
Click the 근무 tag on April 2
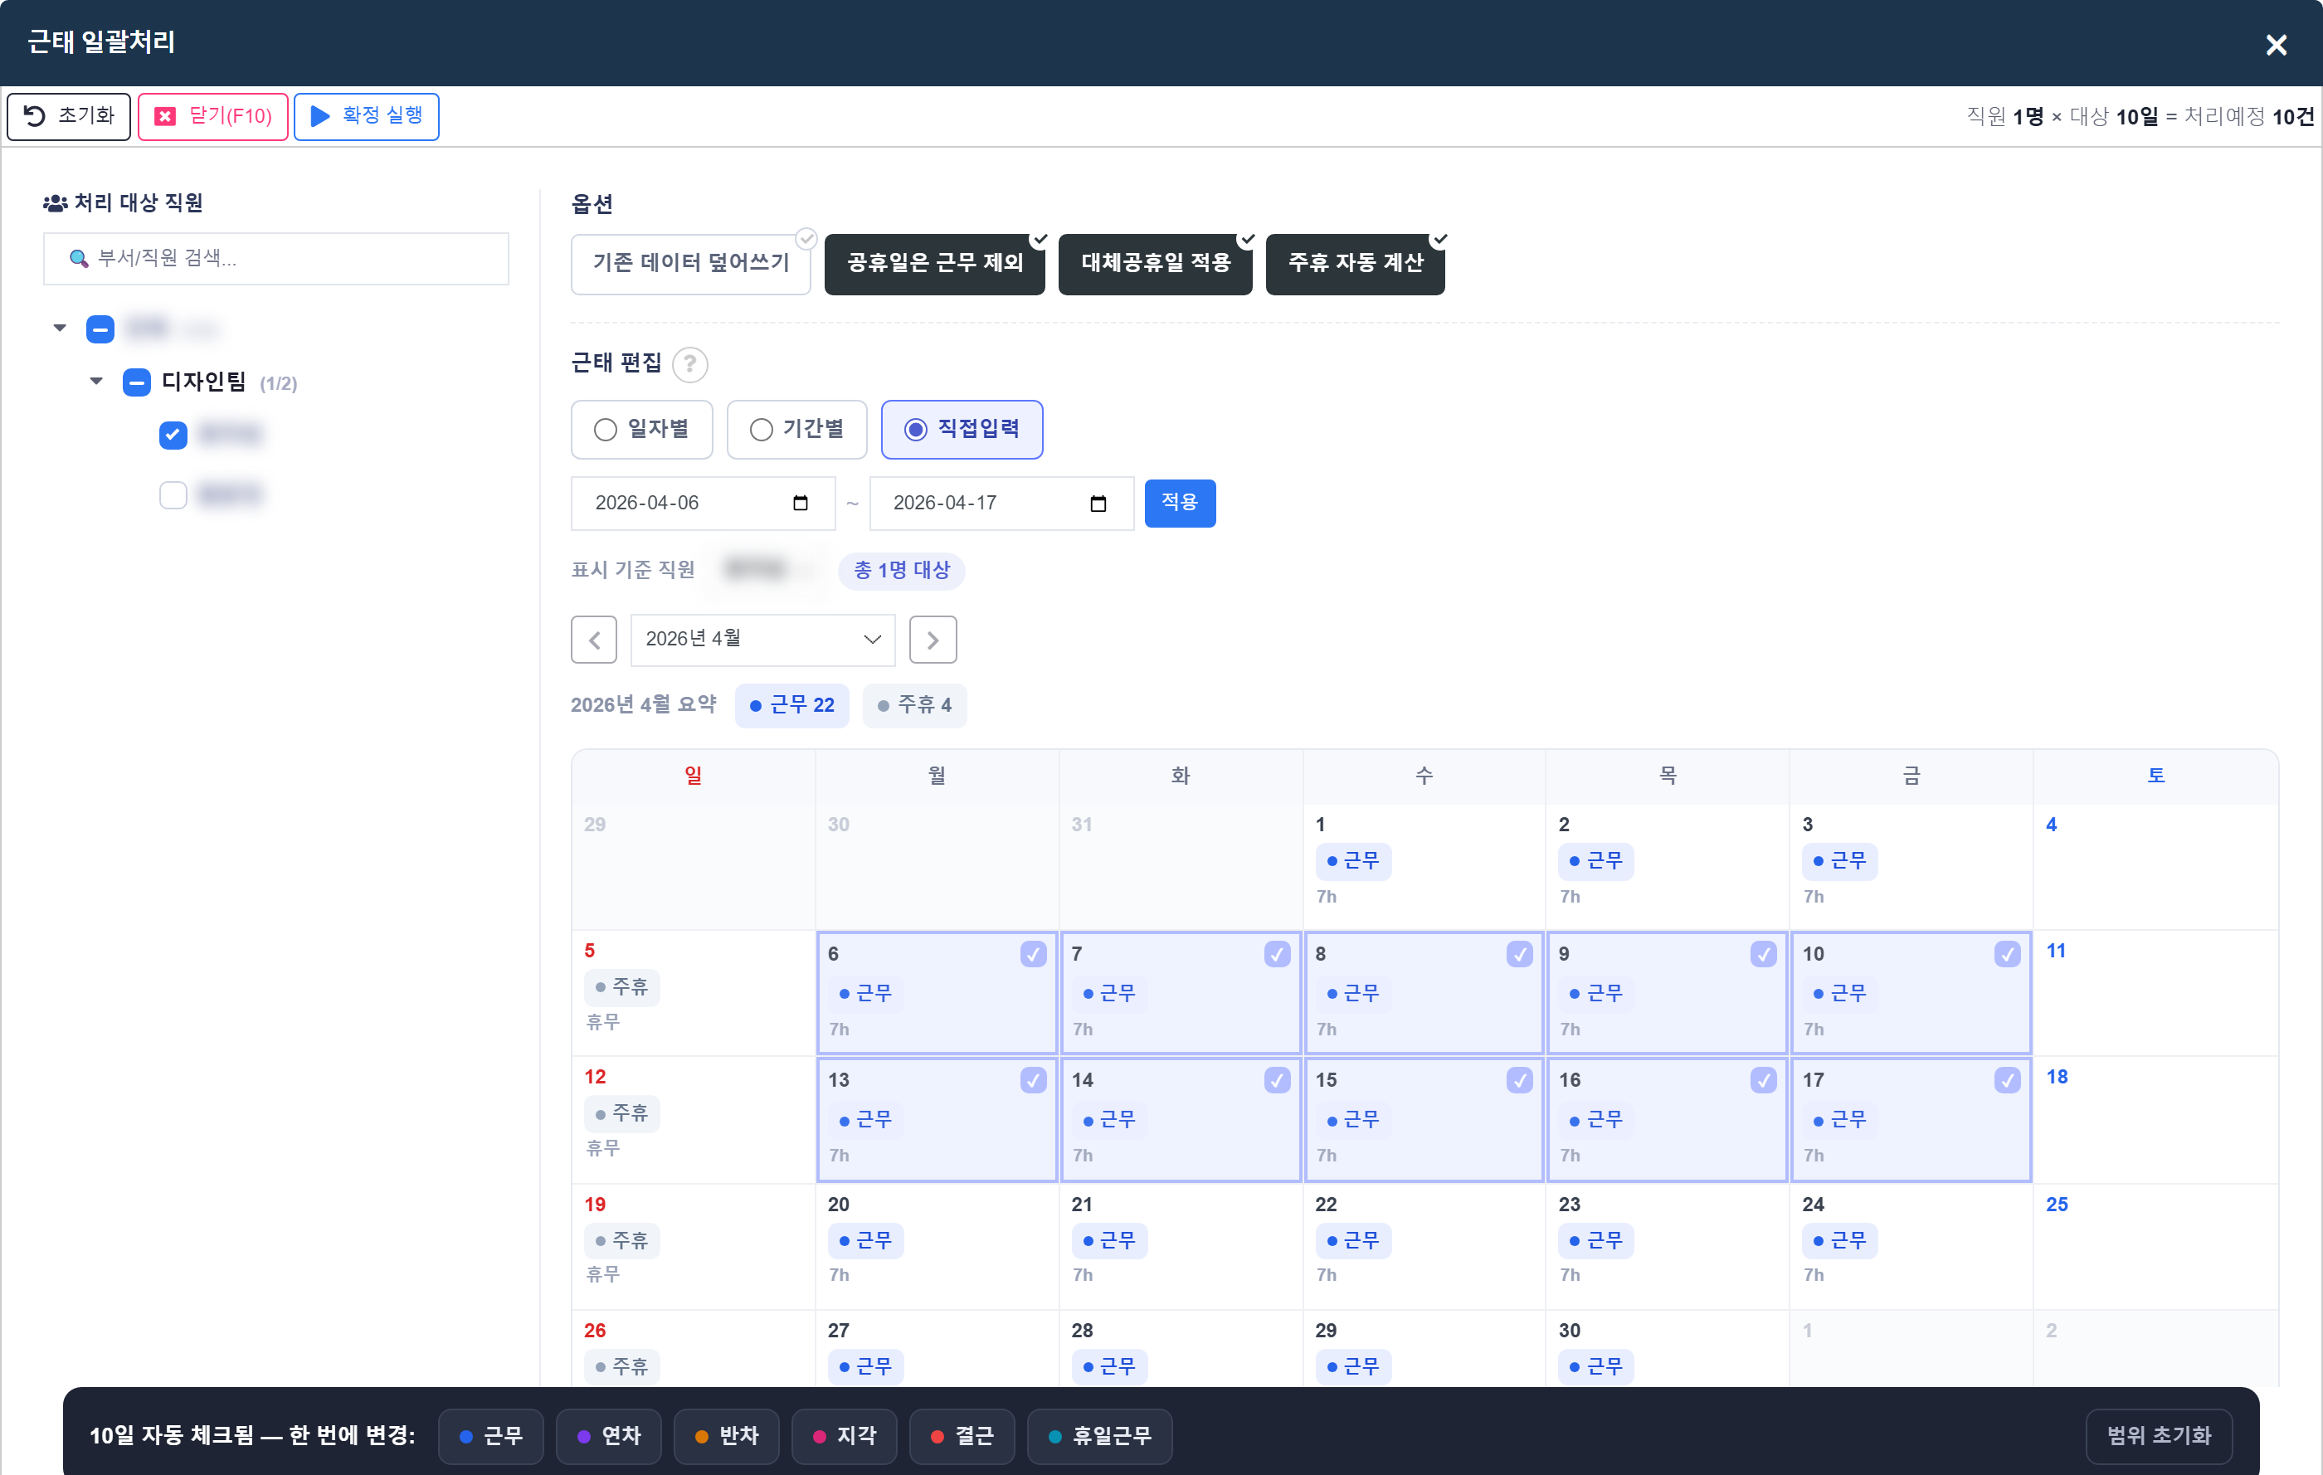pyautogui.click(x=1595, y=861)
